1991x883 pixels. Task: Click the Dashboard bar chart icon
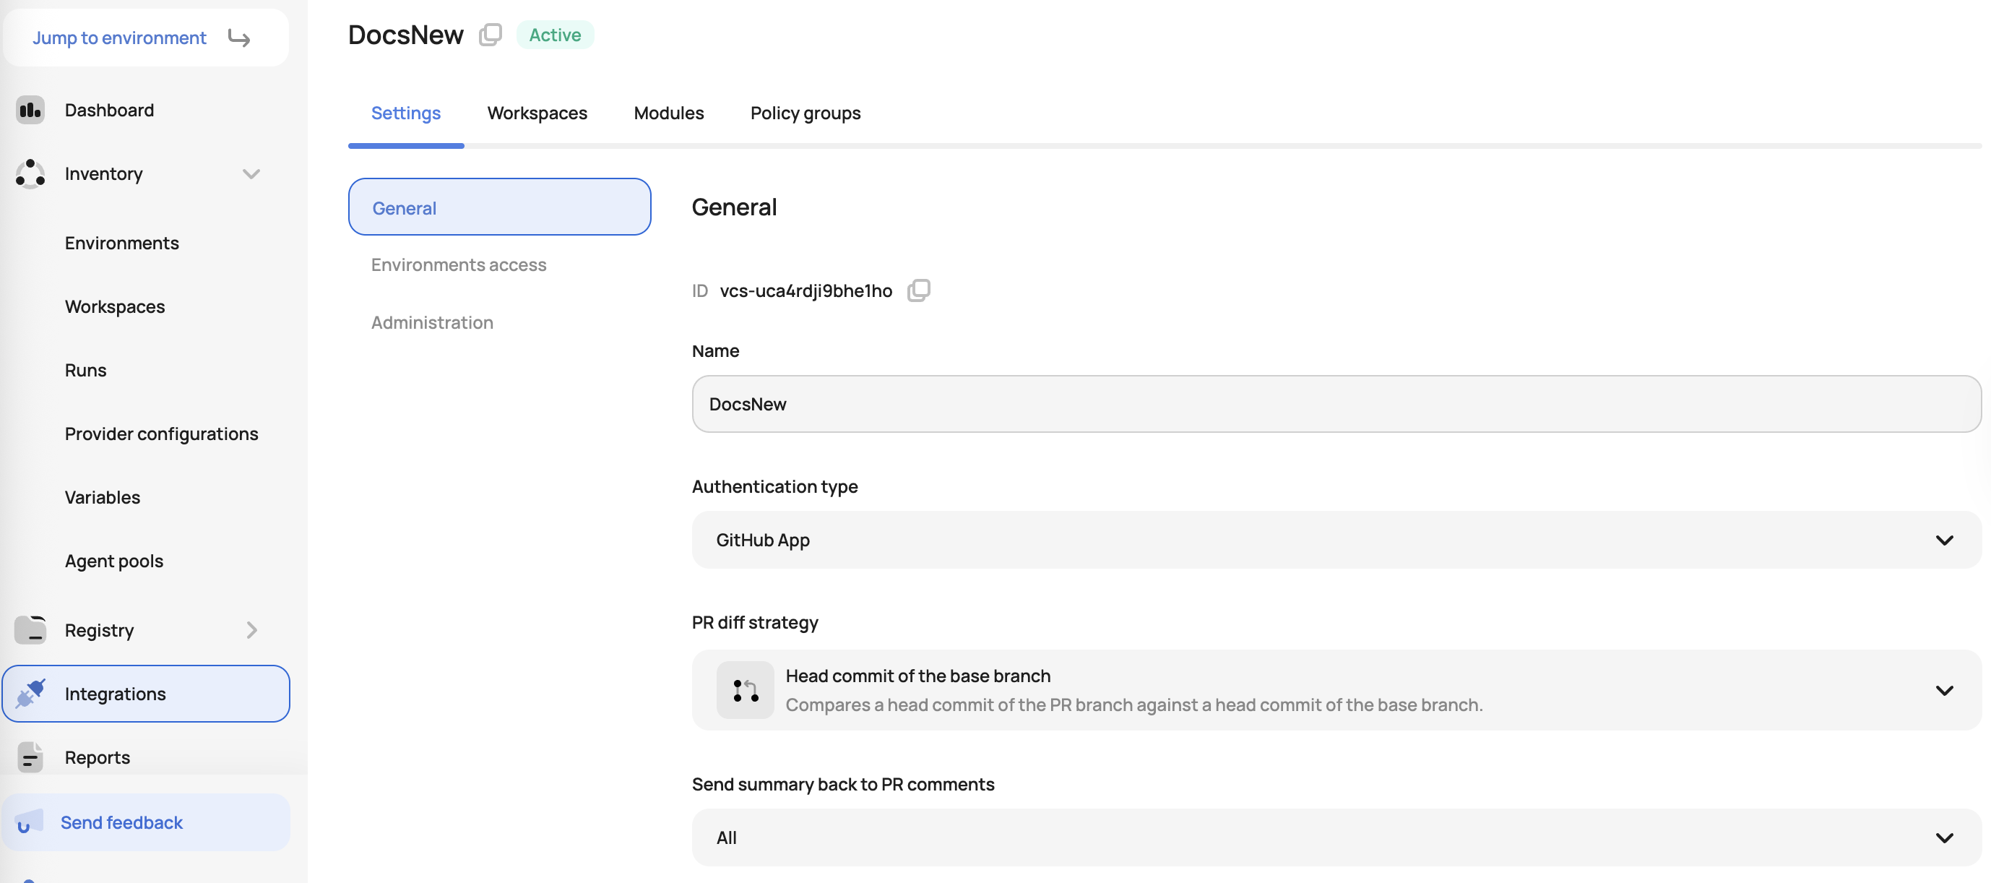point(30,110)
